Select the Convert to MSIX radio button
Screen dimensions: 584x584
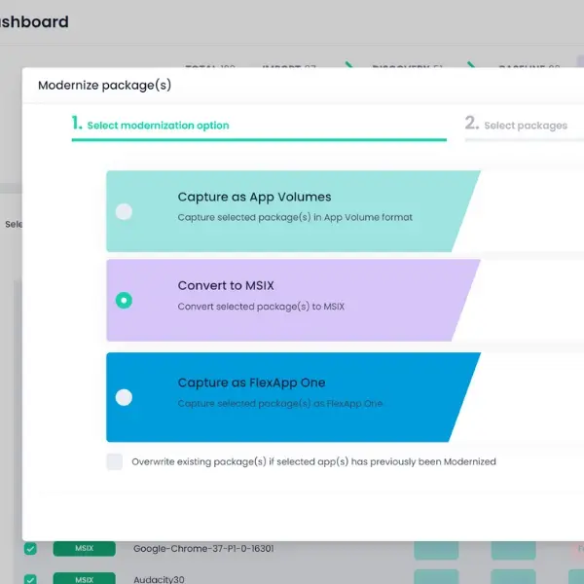pos(124,300)
